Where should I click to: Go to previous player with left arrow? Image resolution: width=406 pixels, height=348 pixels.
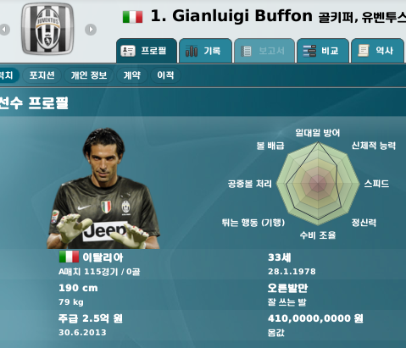click(x=4, y=30)
